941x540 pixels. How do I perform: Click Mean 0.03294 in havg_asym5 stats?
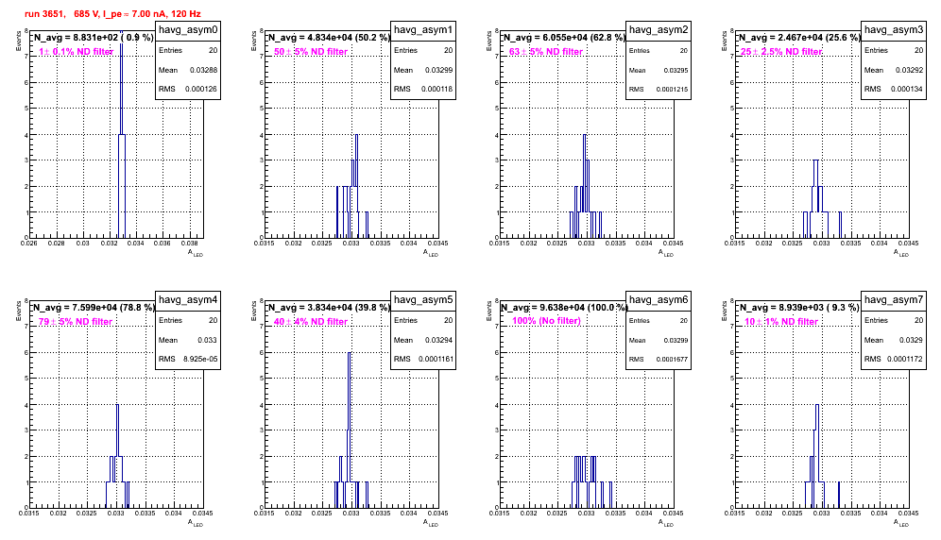tap(423, 340)
